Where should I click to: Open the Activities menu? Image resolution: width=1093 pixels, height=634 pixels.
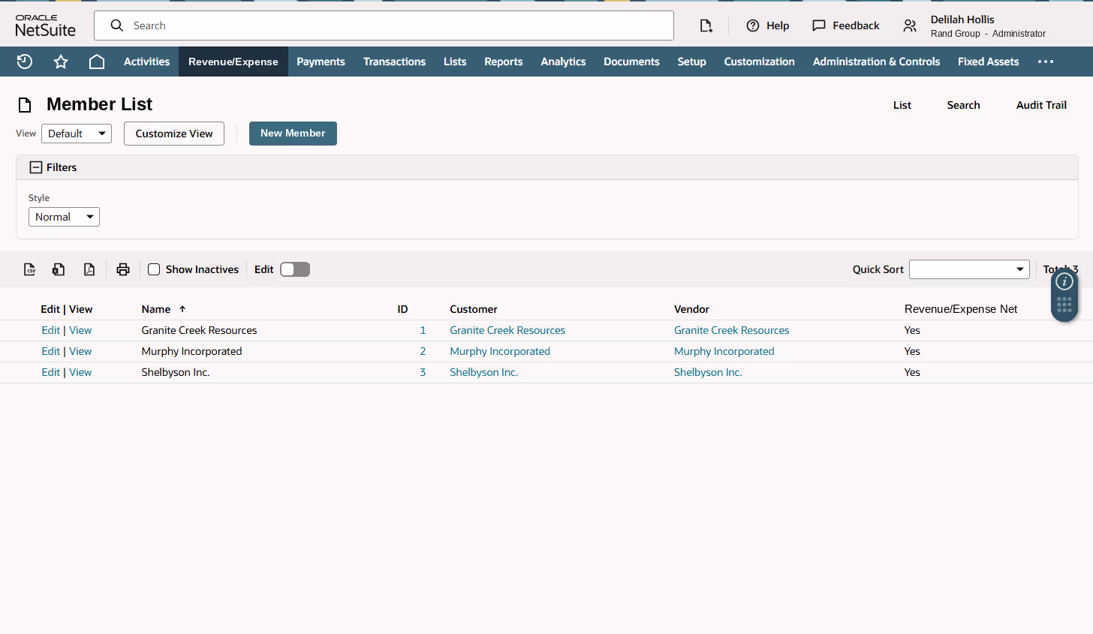pos(146,62)
